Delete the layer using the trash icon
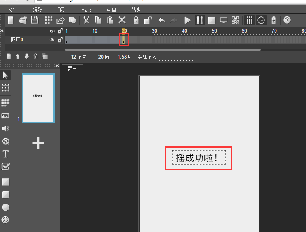The height and width of the screenshot is (232, 306). pos(36,56)
